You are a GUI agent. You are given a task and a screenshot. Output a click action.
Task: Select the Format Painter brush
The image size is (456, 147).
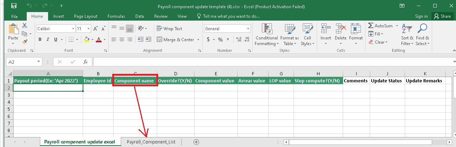point(25,42)
